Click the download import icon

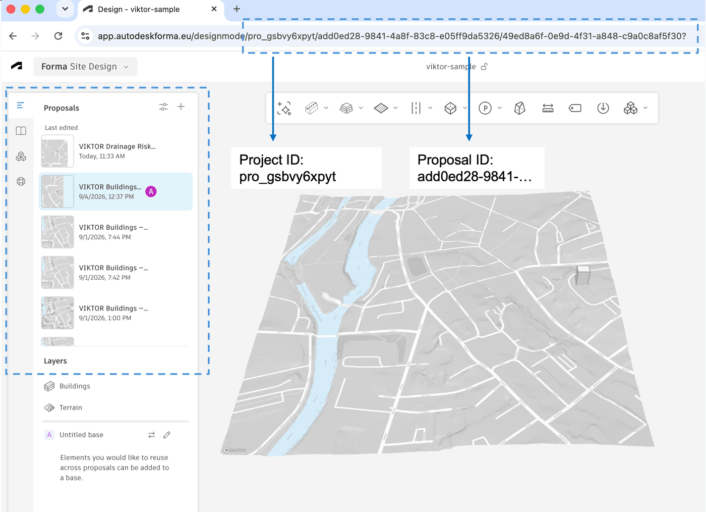(x=603, y=108)
